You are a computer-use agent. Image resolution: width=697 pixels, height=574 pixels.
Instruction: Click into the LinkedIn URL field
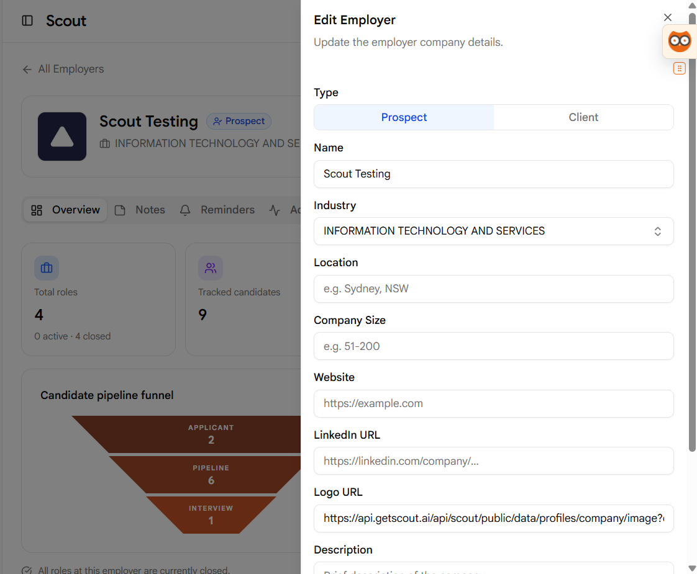493,461
